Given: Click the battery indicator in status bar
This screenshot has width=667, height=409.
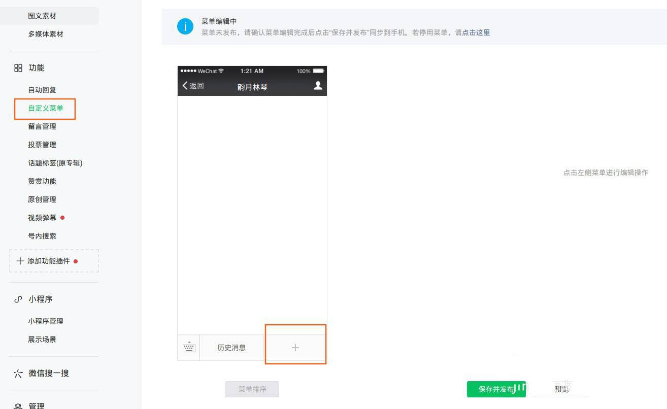Looking at the screenshot, I should [319, 71].
